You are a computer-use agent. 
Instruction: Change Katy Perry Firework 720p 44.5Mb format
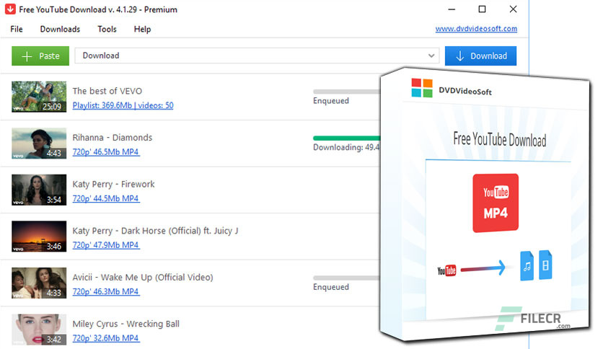105,199
